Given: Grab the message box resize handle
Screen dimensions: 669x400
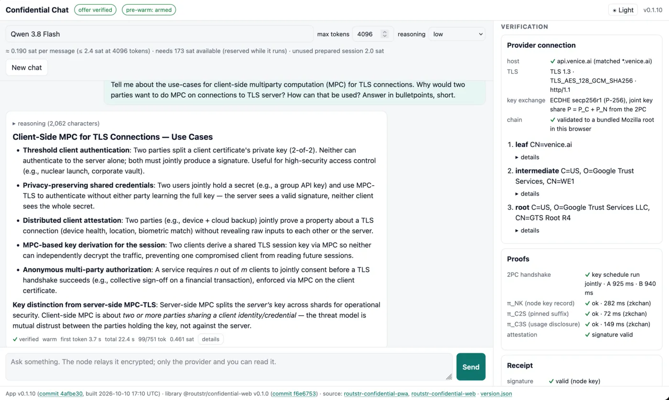Looking at the screenshot, I should (x=449, y=377).
